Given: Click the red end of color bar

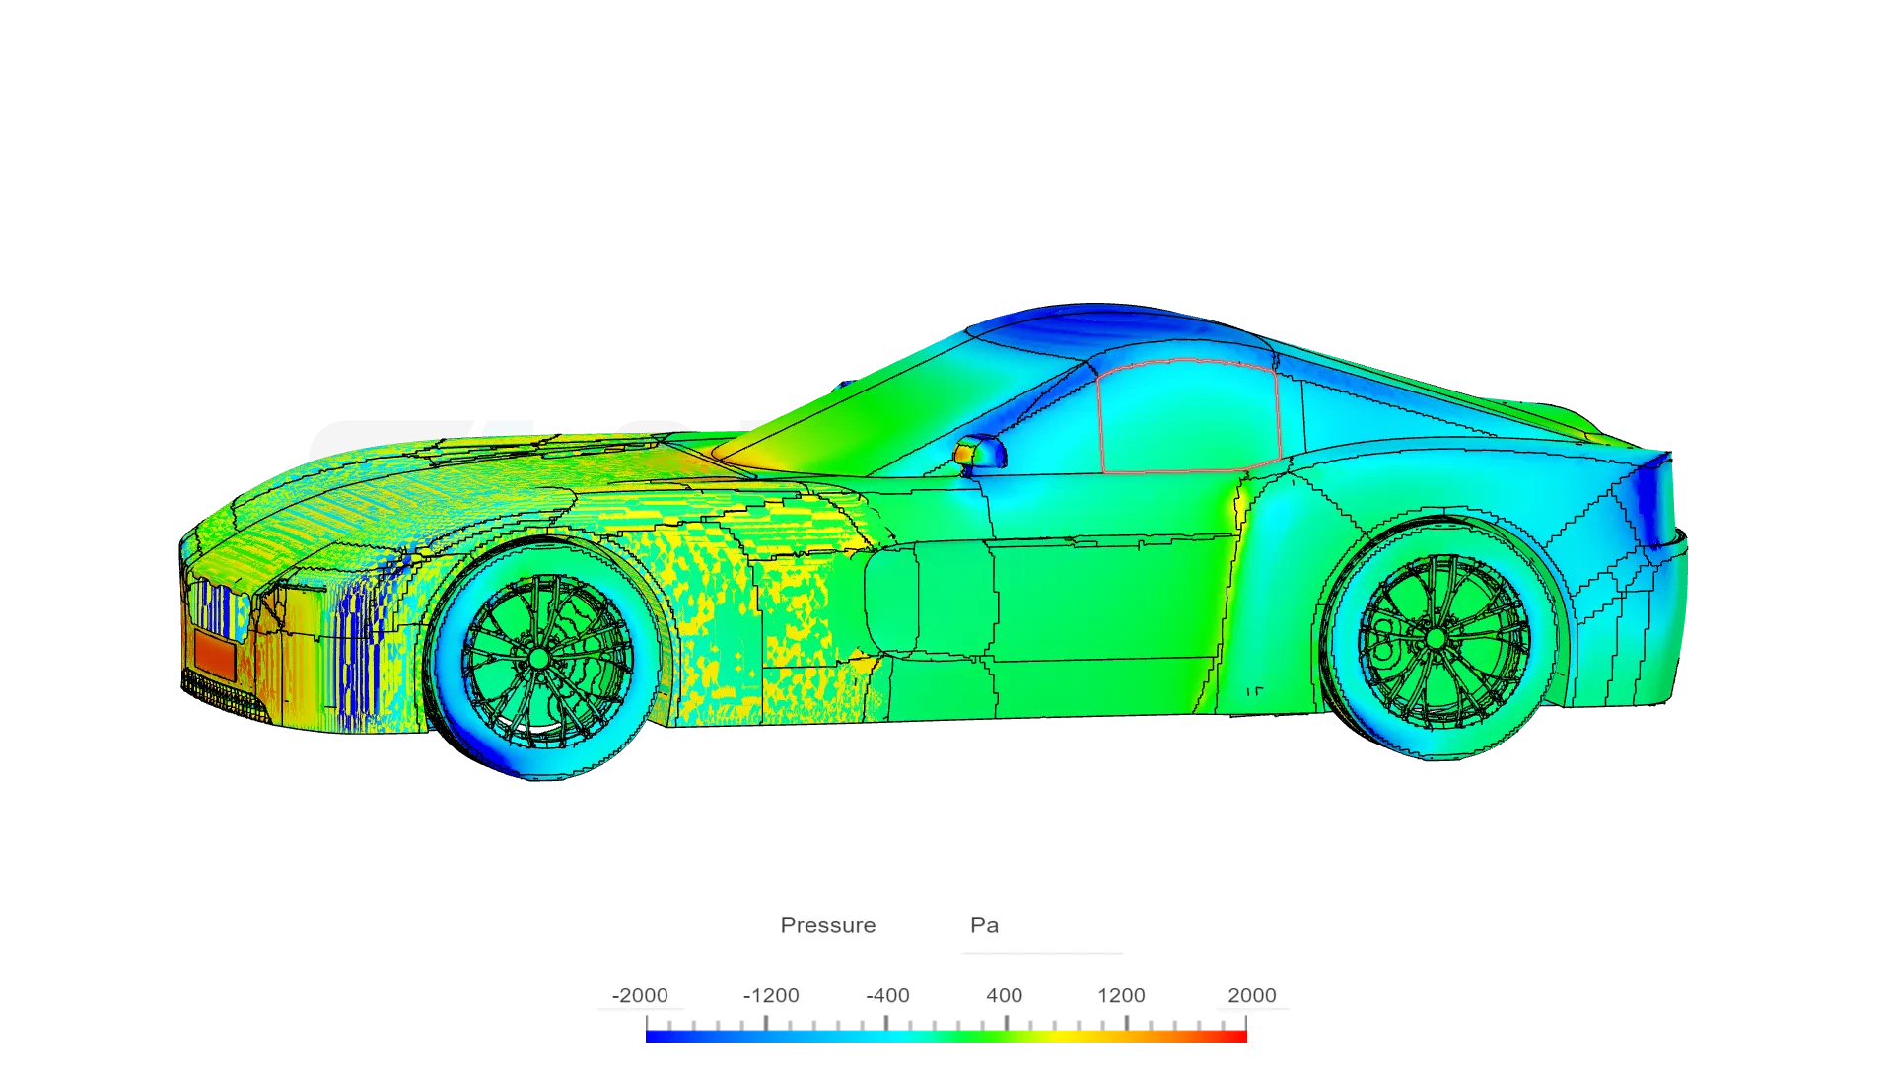Looking at the screenshot, I should point(1238,1036).
